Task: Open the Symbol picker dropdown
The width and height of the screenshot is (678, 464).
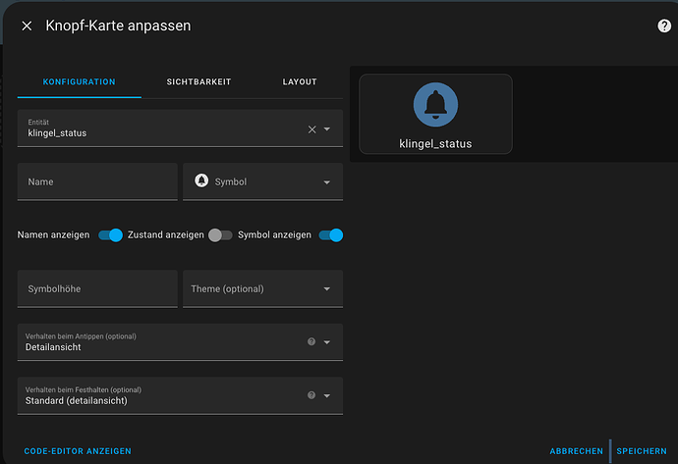Action: [x=327, y=182]
